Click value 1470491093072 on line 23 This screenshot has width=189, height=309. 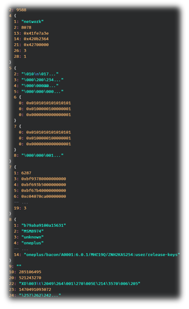35,289
